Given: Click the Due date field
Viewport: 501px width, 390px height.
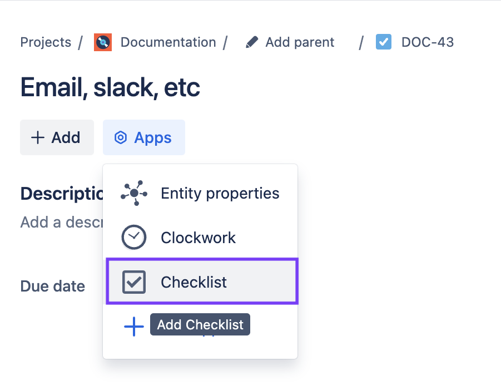Looking at the screenshot, I should [x=52, y=286].
